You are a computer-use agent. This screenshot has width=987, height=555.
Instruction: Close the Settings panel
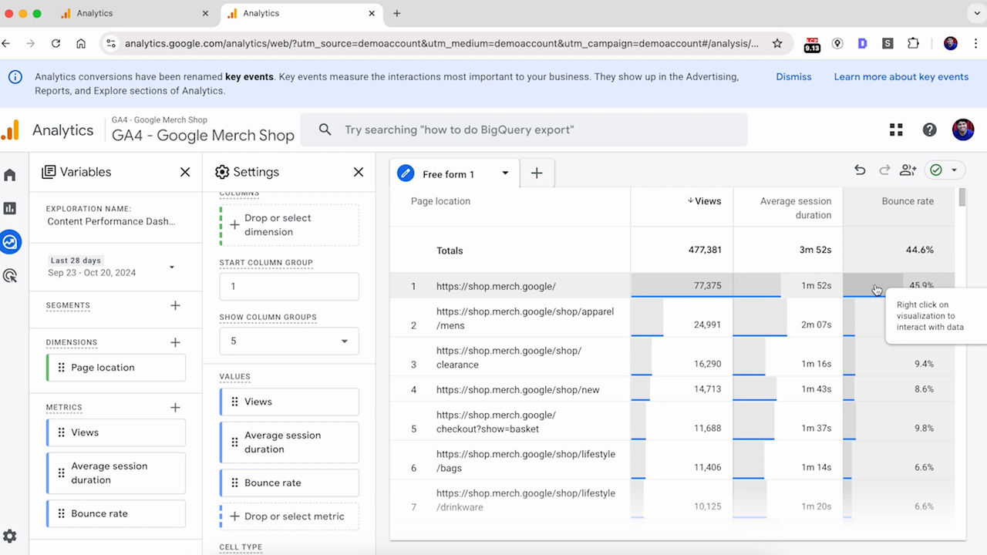[359, 172]
